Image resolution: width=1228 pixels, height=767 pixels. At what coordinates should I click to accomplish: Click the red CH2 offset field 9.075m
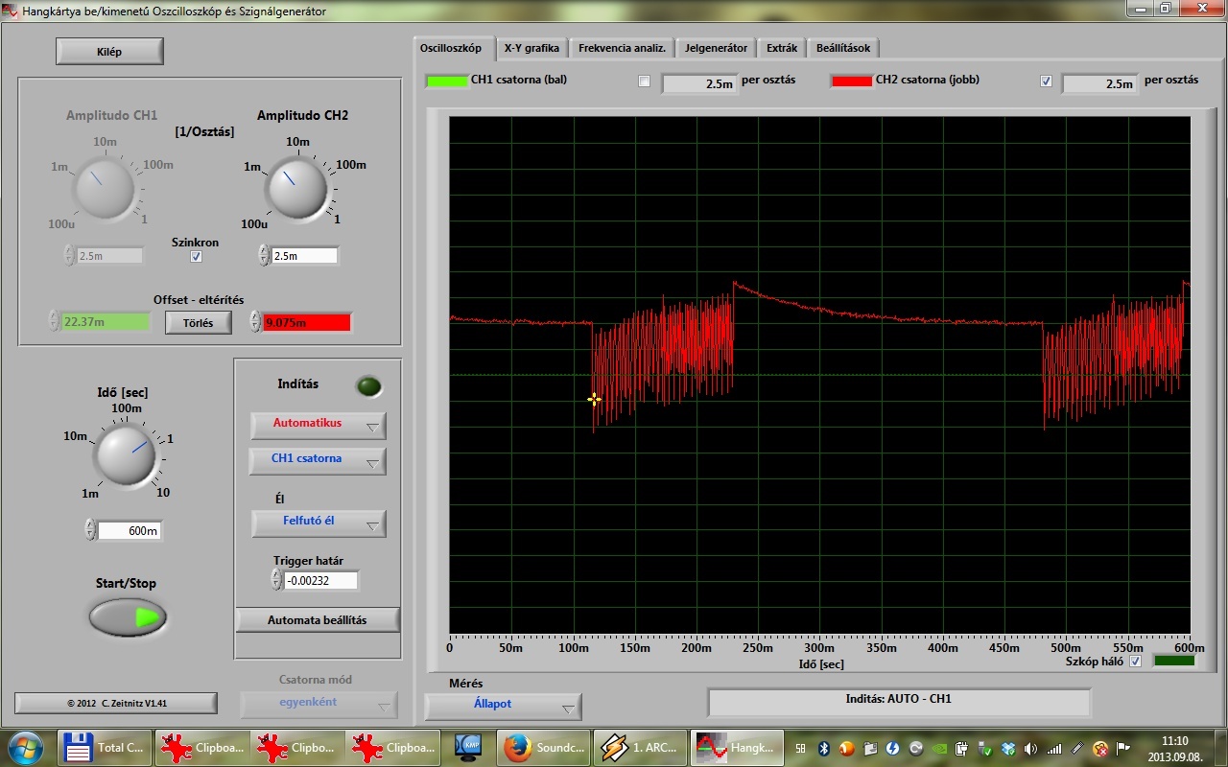(x=307, y=322)
